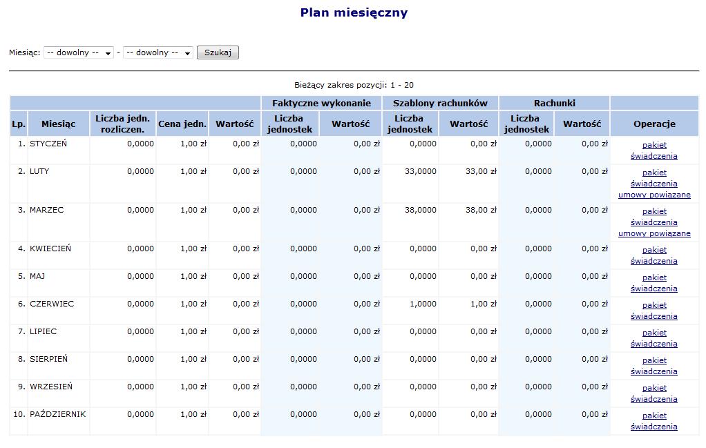Open the second month range dropdown
Viewport: 706px width, 448px height.
pos(158,52)
